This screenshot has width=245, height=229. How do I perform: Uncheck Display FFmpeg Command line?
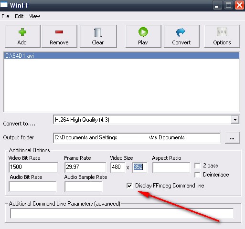pyautogui.click(x=129, y=186)
